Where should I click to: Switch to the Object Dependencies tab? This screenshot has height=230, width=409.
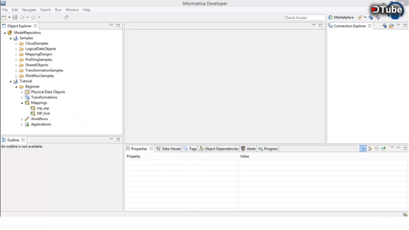pyautogui.click(x=219, y=149)
